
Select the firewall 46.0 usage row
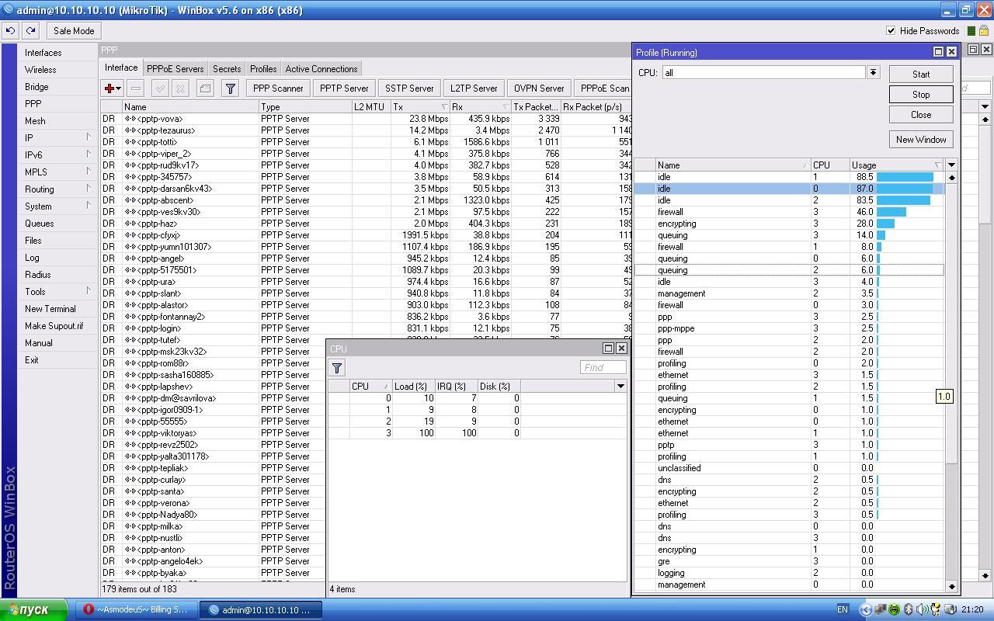point(789,212)
